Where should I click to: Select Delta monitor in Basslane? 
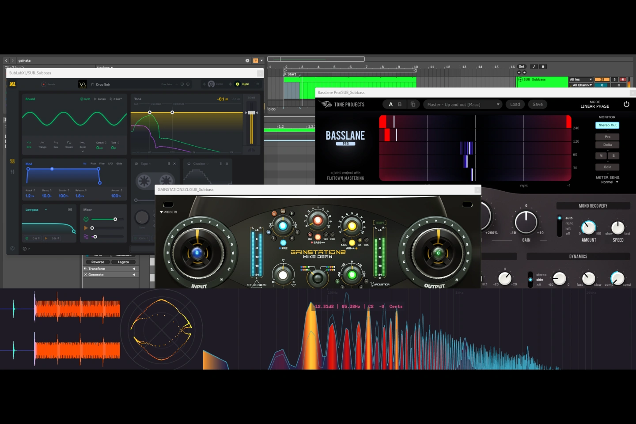tap(607, 145)
